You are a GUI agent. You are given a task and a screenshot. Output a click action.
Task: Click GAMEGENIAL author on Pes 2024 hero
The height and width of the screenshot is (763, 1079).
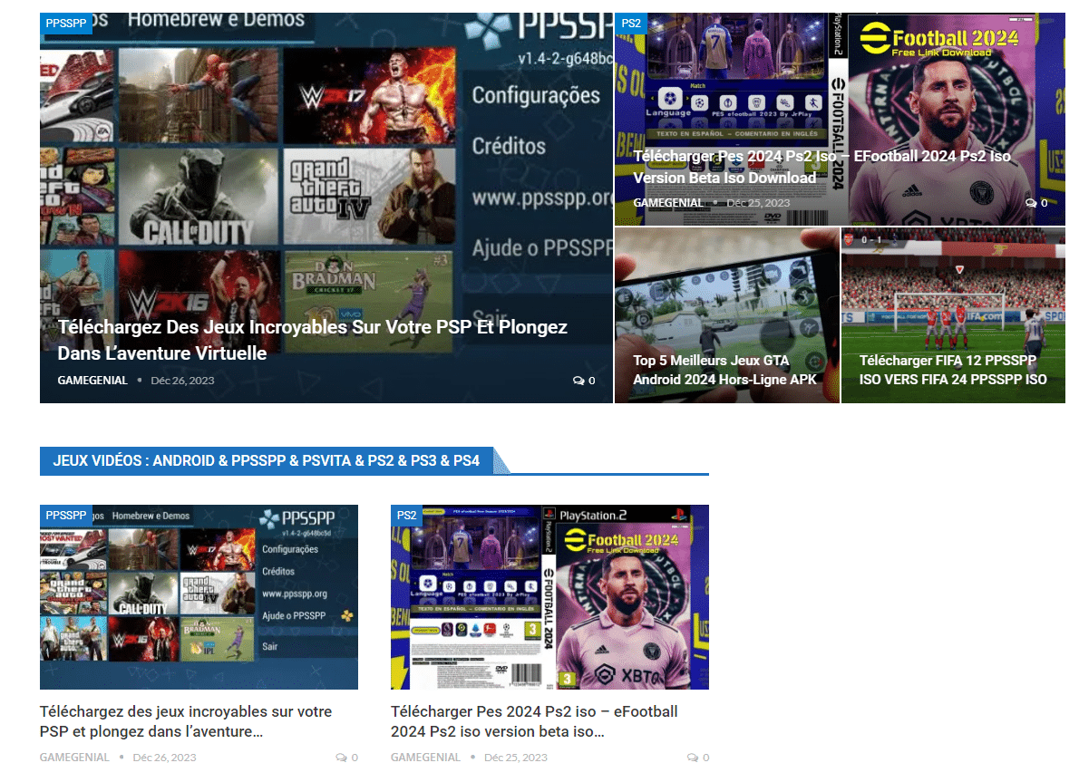click(668, 203)
